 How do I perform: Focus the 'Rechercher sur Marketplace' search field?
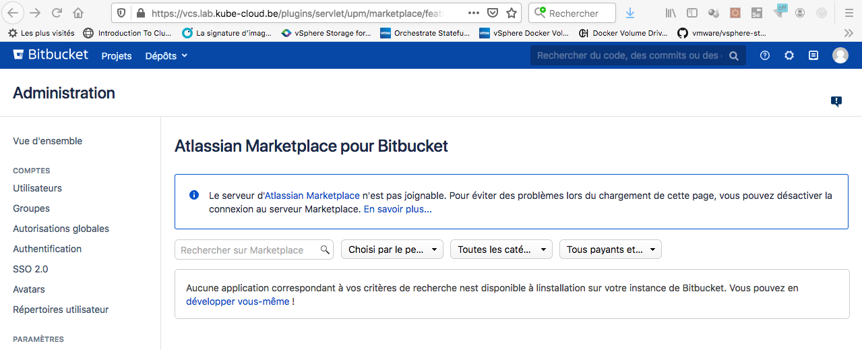[x=254, y=250]
